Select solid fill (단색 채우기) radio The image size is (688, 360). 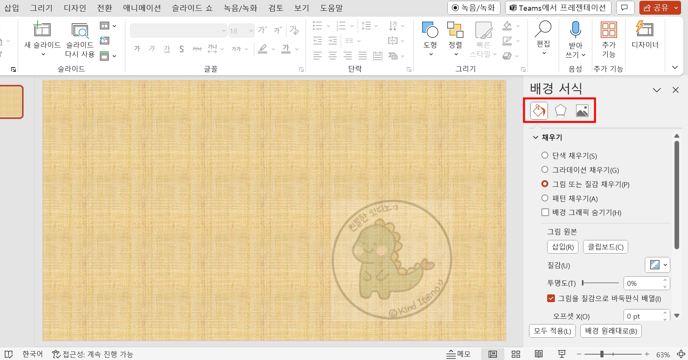545,155
